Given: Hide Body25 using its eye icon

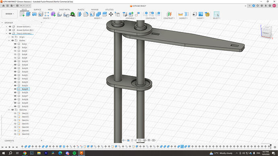Looking at the screenshot, I should click(x=15, y=89).
